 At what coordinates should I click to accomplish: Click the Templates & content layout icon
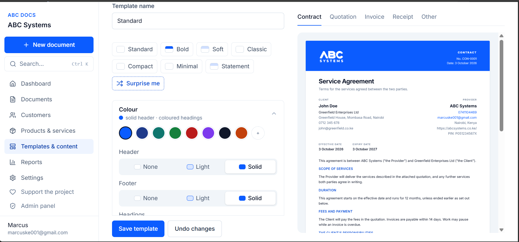click(13, 146)
